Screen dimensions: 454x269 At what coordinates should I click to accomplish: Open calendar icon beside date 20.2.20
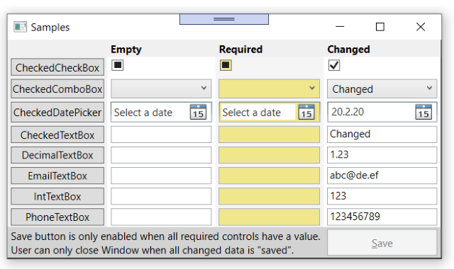[x=423, y=112]
